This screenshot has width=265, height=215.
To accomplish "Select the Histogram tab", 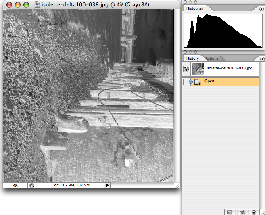I will (195, 8).
